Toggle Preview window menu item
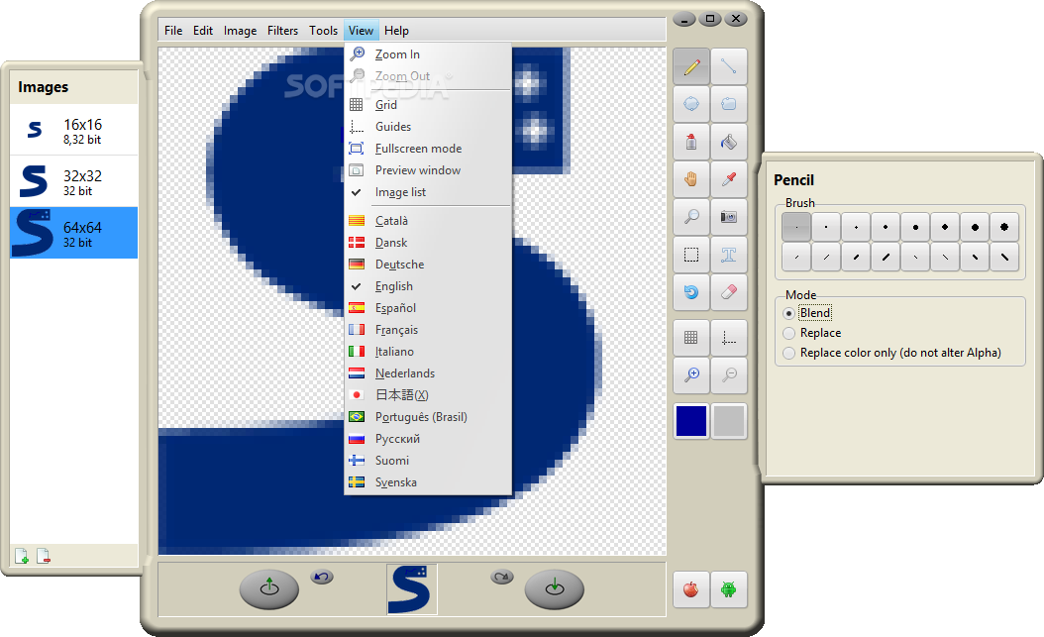Image resolution: width=1044 pixels, height=637 pixels. point(428,170)
